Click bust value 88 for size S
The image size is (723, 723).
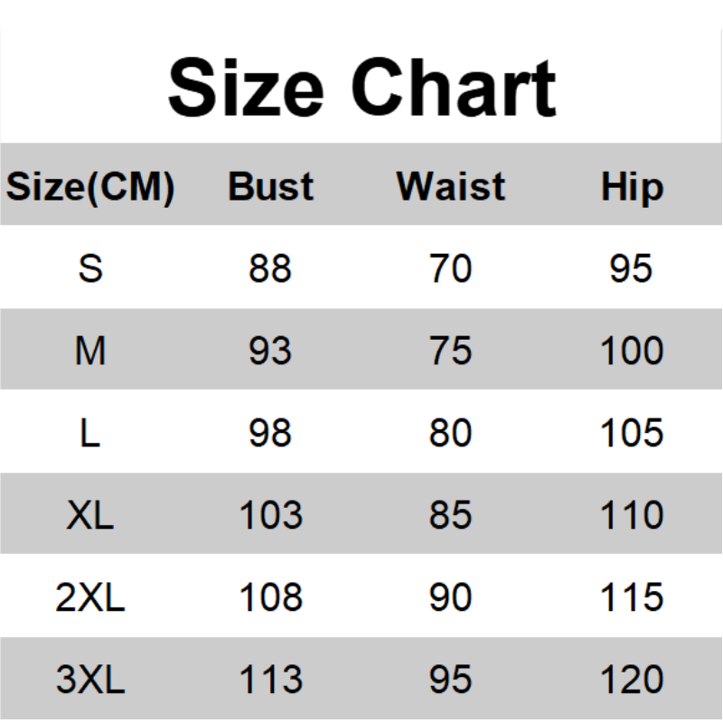[270, 268]
